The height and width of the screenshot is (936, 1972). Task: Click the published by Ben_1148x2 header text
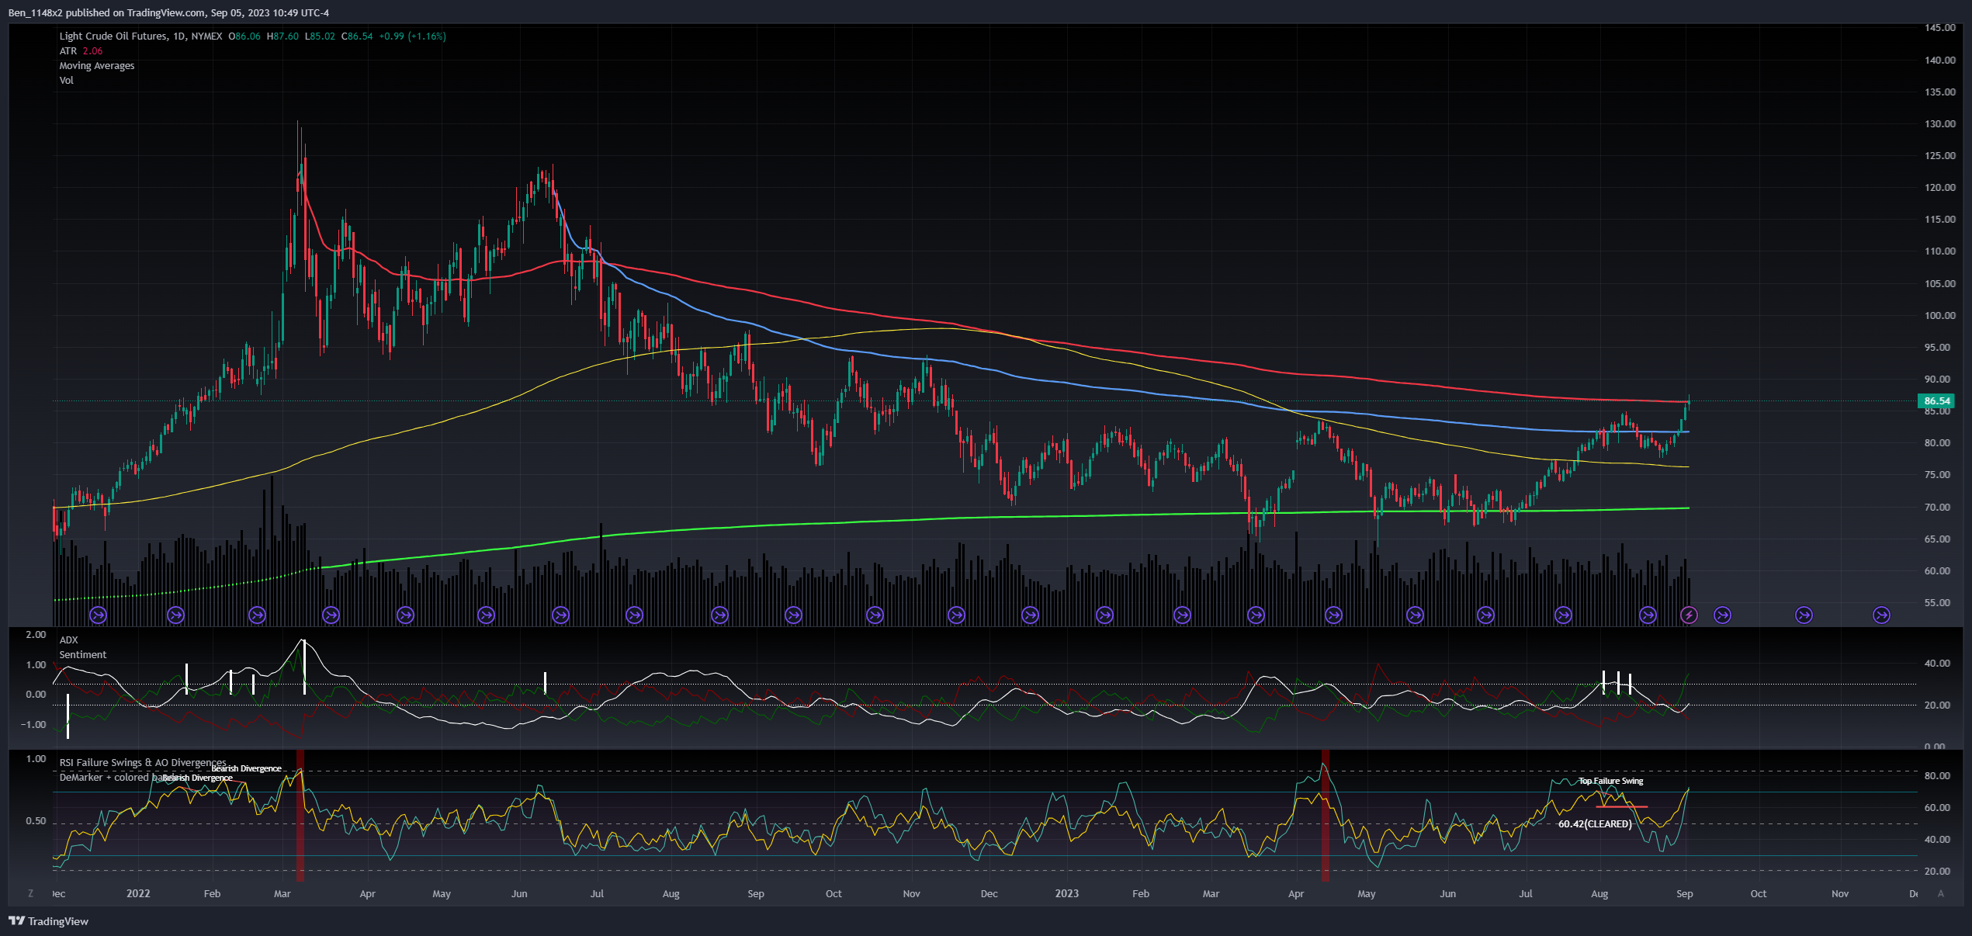click(x=168, y=13)
